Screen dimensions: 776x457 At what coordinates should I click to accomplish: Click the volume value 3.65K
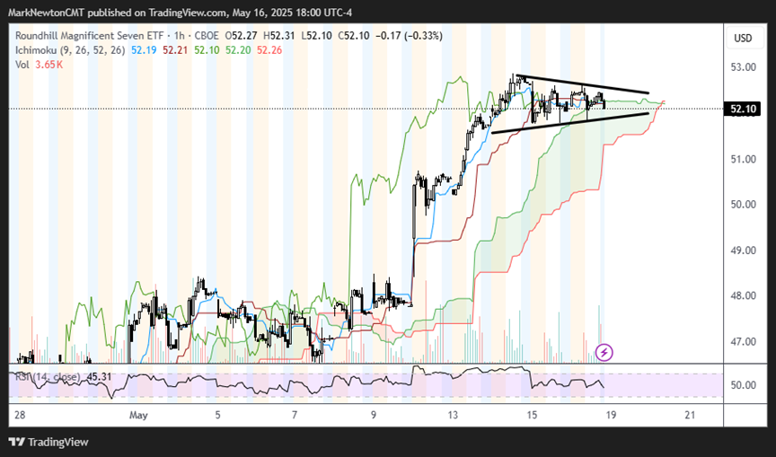[x=48, y=65]
